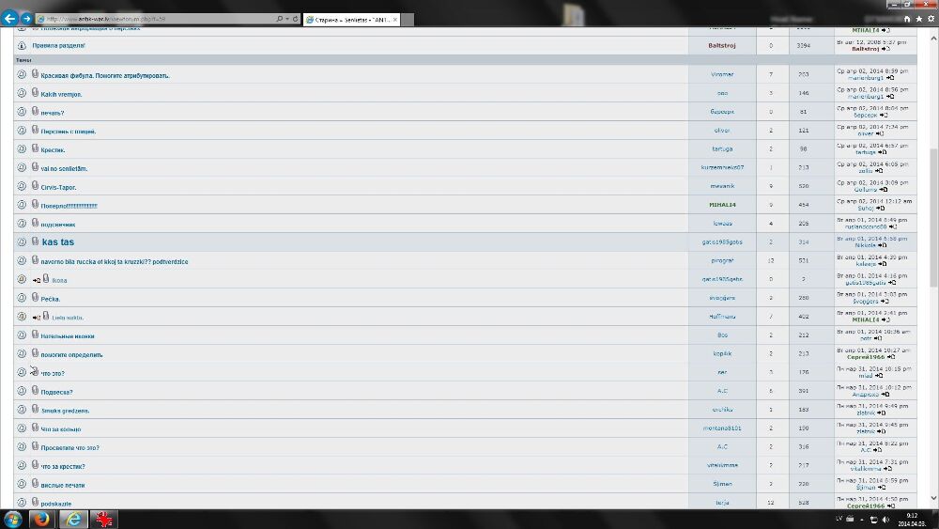The image size is (939, 529).
Task: Open the 'Правила раздела!' announcement
Action: (x=58, y=45)
